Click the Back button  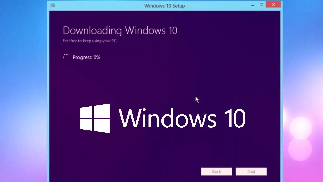click(x=217, y=171)
